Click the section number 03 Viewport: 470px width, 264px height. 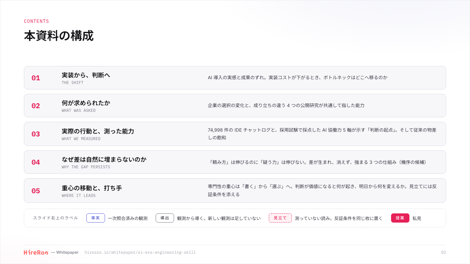pos(36,134)
